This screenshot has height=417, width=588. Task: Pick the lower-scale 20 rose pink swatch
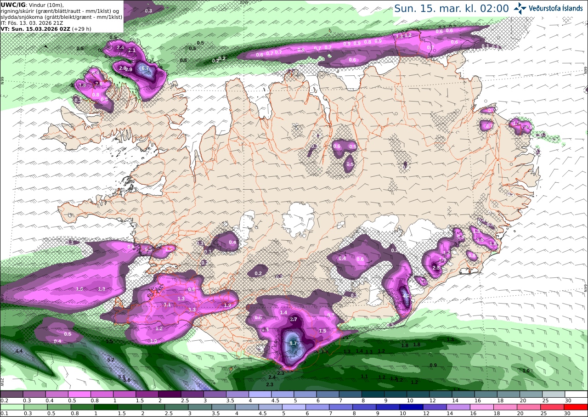(x=529, y=407)
